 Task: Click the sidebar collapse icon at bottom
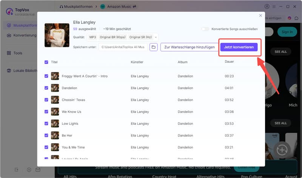point(16,170)
